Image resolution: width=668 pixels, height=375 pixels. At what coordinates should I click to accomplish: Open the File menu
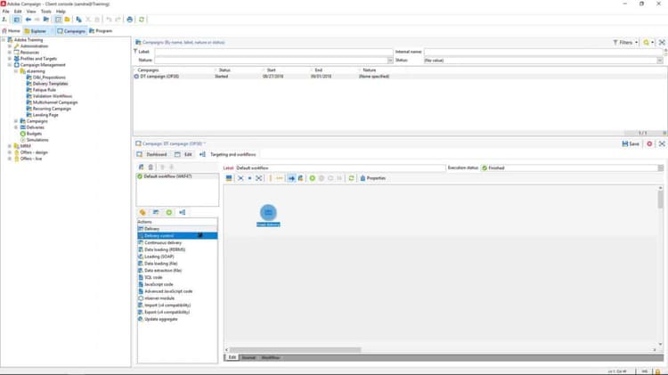click(6, 12)
